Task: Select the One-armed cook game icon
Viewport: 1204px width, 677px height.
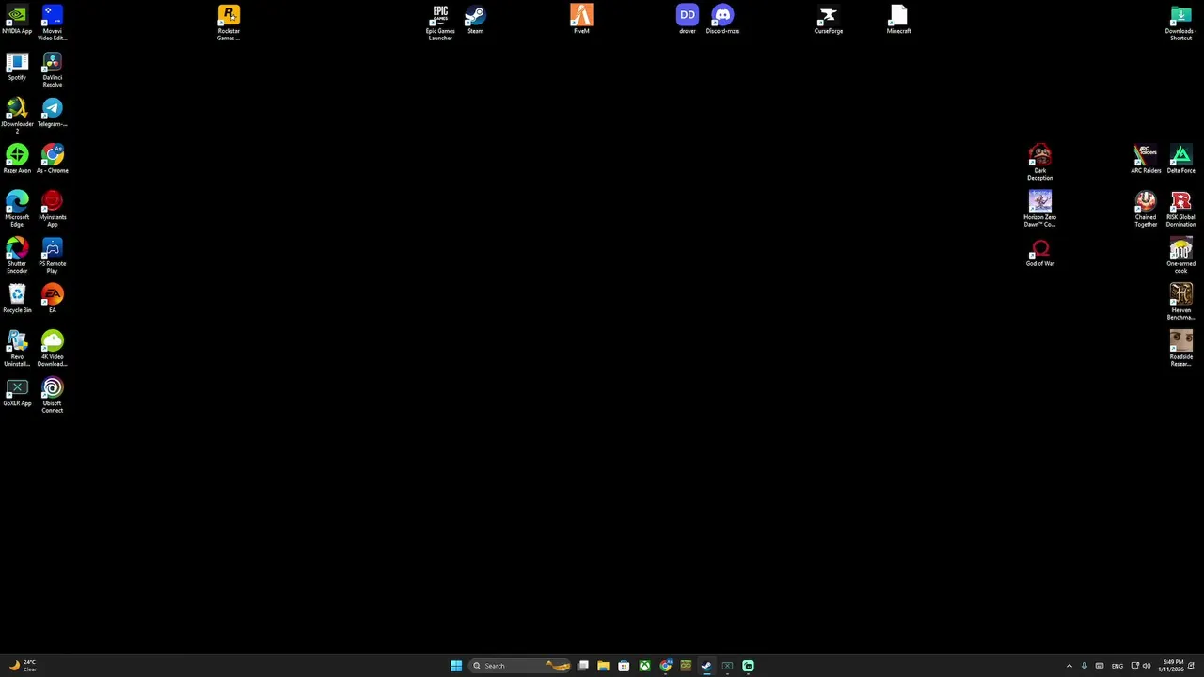Action: [x=1180, y=256]
